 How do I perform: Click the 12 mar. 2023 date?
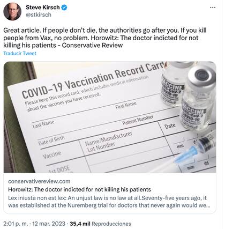point(49,224)
